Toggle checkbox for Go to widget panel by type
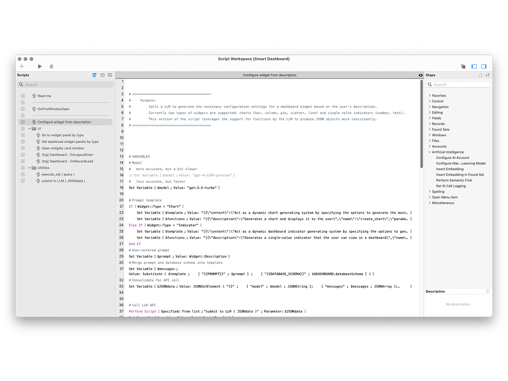 tap(23, 135)
